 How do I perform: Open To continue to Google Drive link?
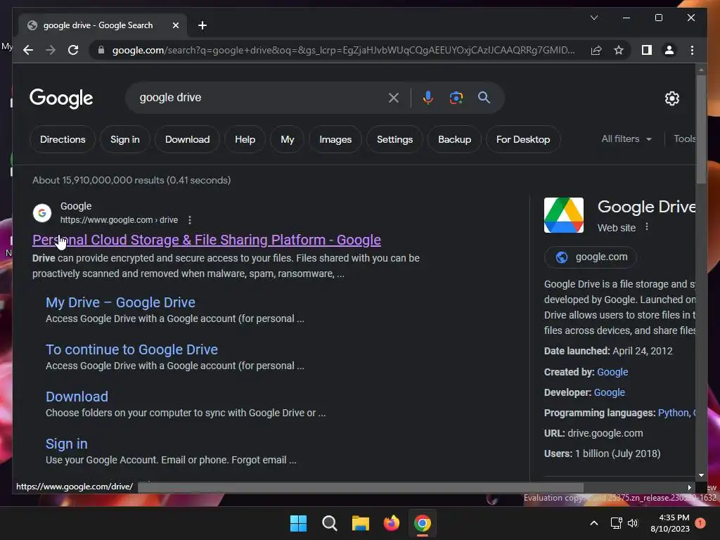(131, 349)
